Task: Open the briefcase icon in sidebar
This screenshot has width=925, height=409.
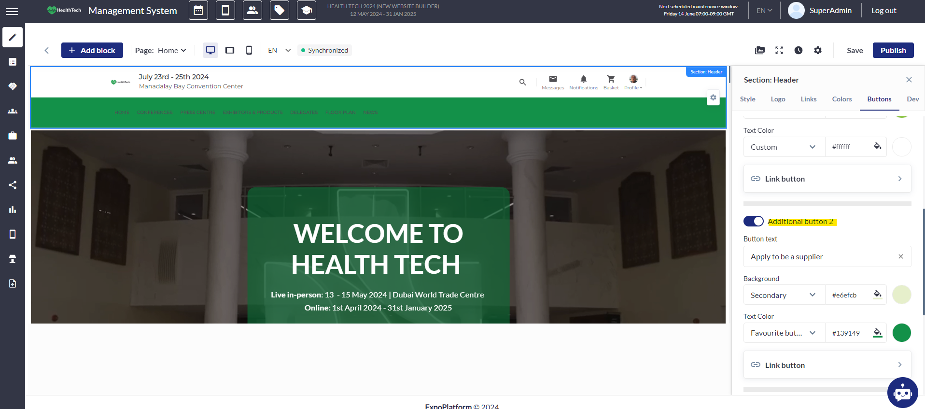Action: coord(13,136)
